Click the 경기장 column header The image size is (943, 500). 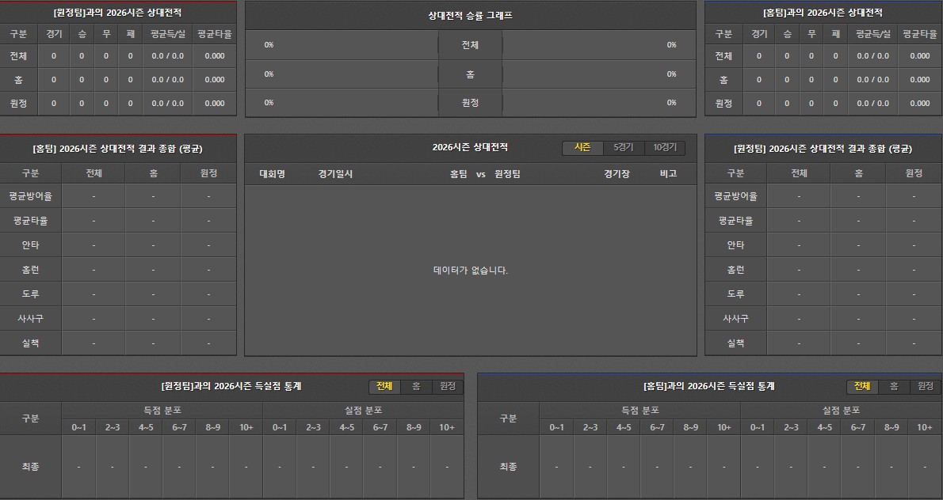617,174
